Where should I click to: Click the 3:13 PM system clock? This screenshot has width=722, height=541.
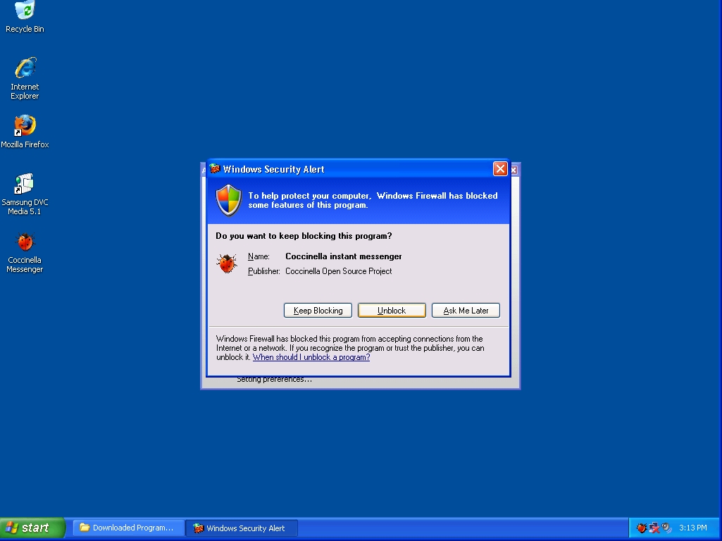[693, 528]
